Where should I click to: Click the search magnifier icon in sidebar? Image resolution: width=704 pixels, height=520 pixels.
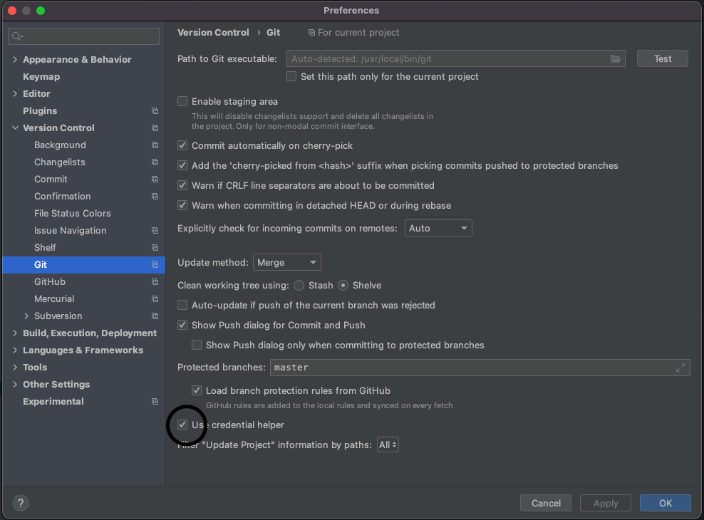(17, 36)
